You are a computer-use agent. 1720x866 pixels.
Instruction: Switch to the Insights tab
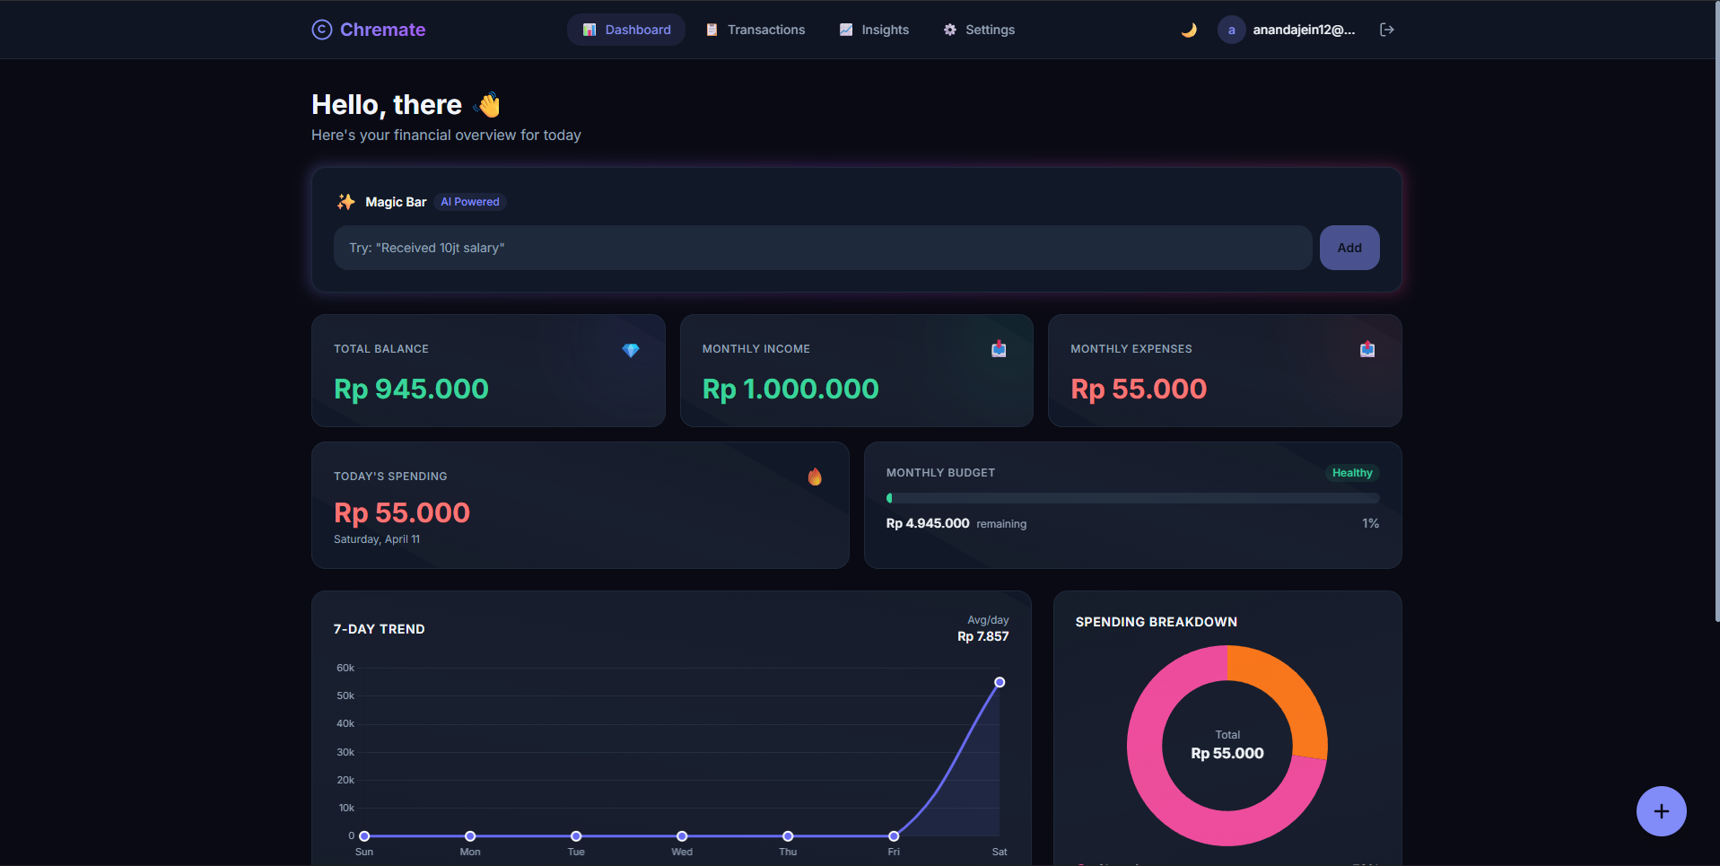tap(874, 30)
